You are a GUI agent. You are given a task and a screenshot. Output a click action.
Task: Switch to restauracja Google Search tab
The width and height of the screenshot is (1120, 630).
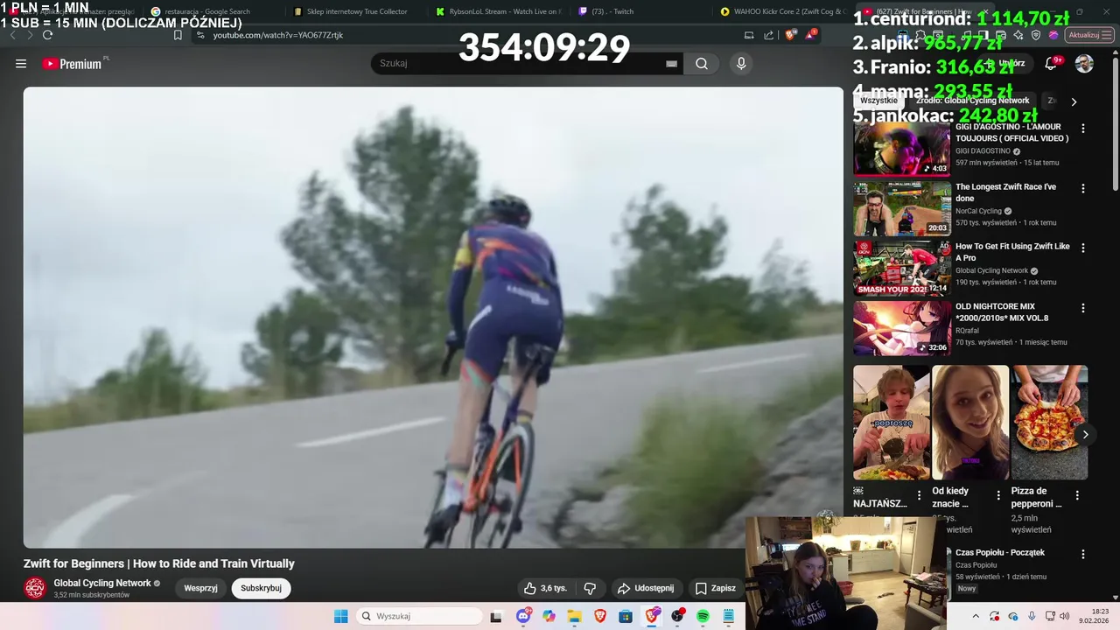(207, 11)
